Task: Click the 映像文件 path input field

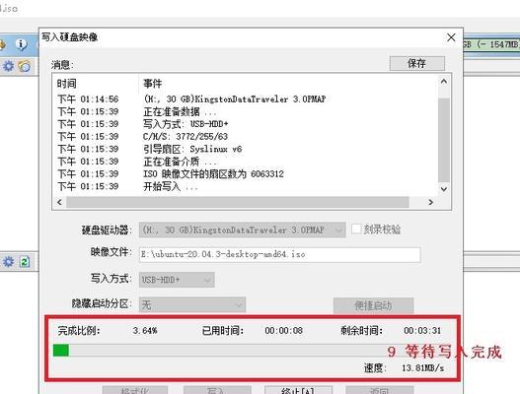Action: pyautogui.click(x=280, y=254)
